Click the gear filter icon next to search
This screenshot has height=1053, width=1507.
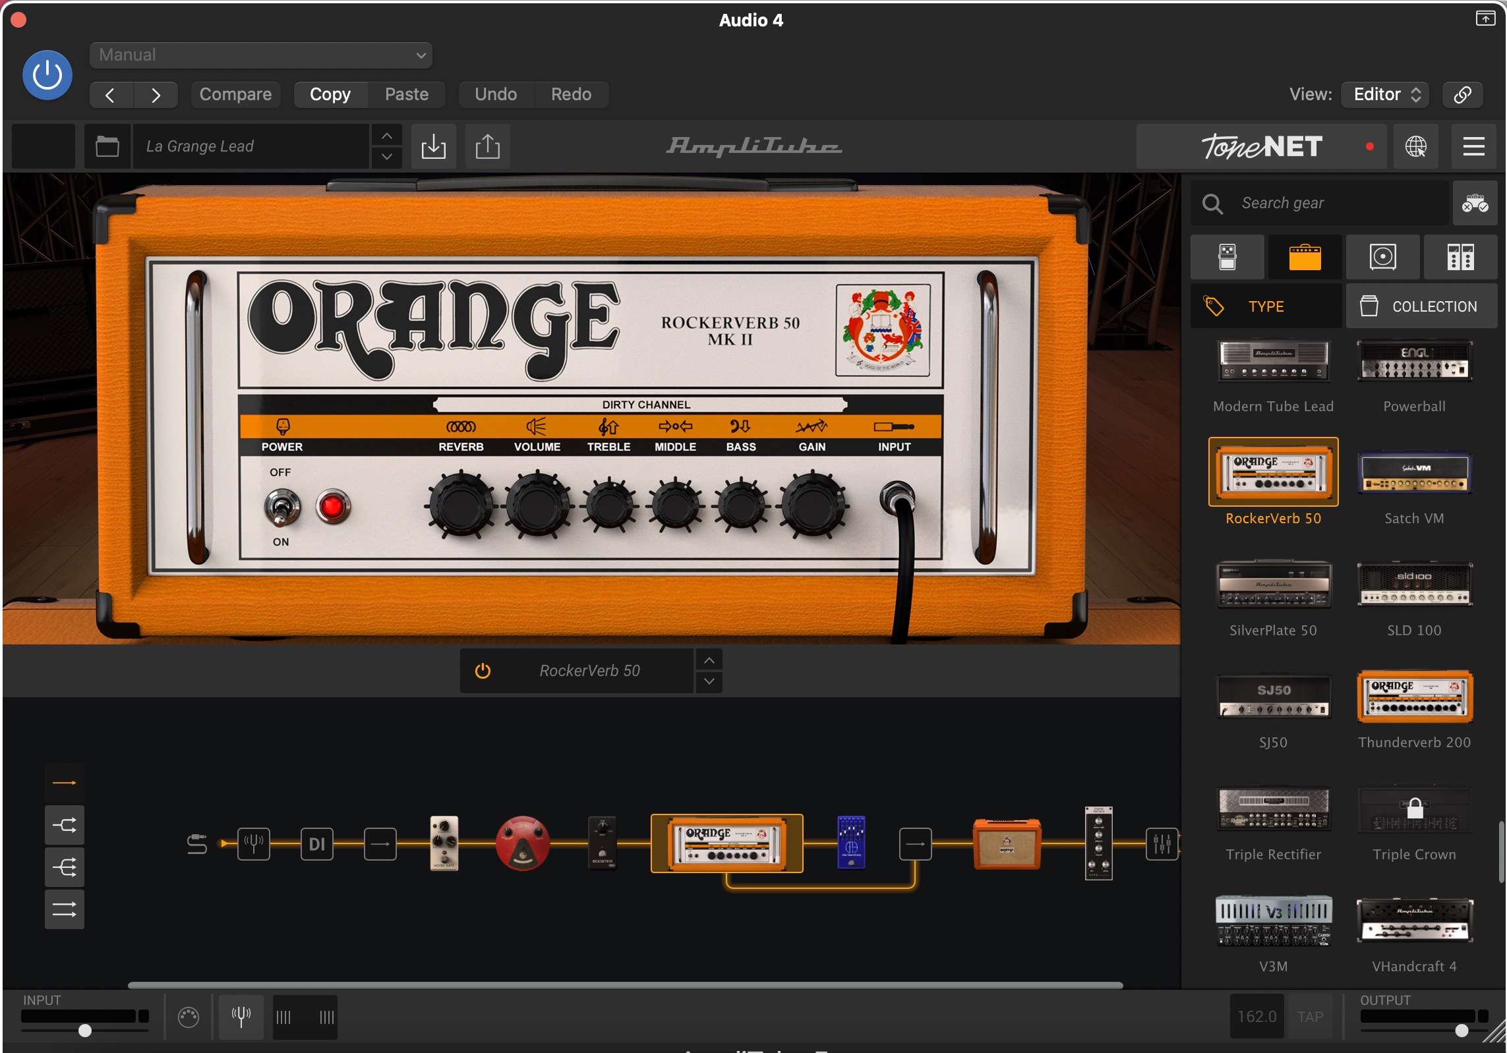pyautogui.click(x=1475, y=203)
